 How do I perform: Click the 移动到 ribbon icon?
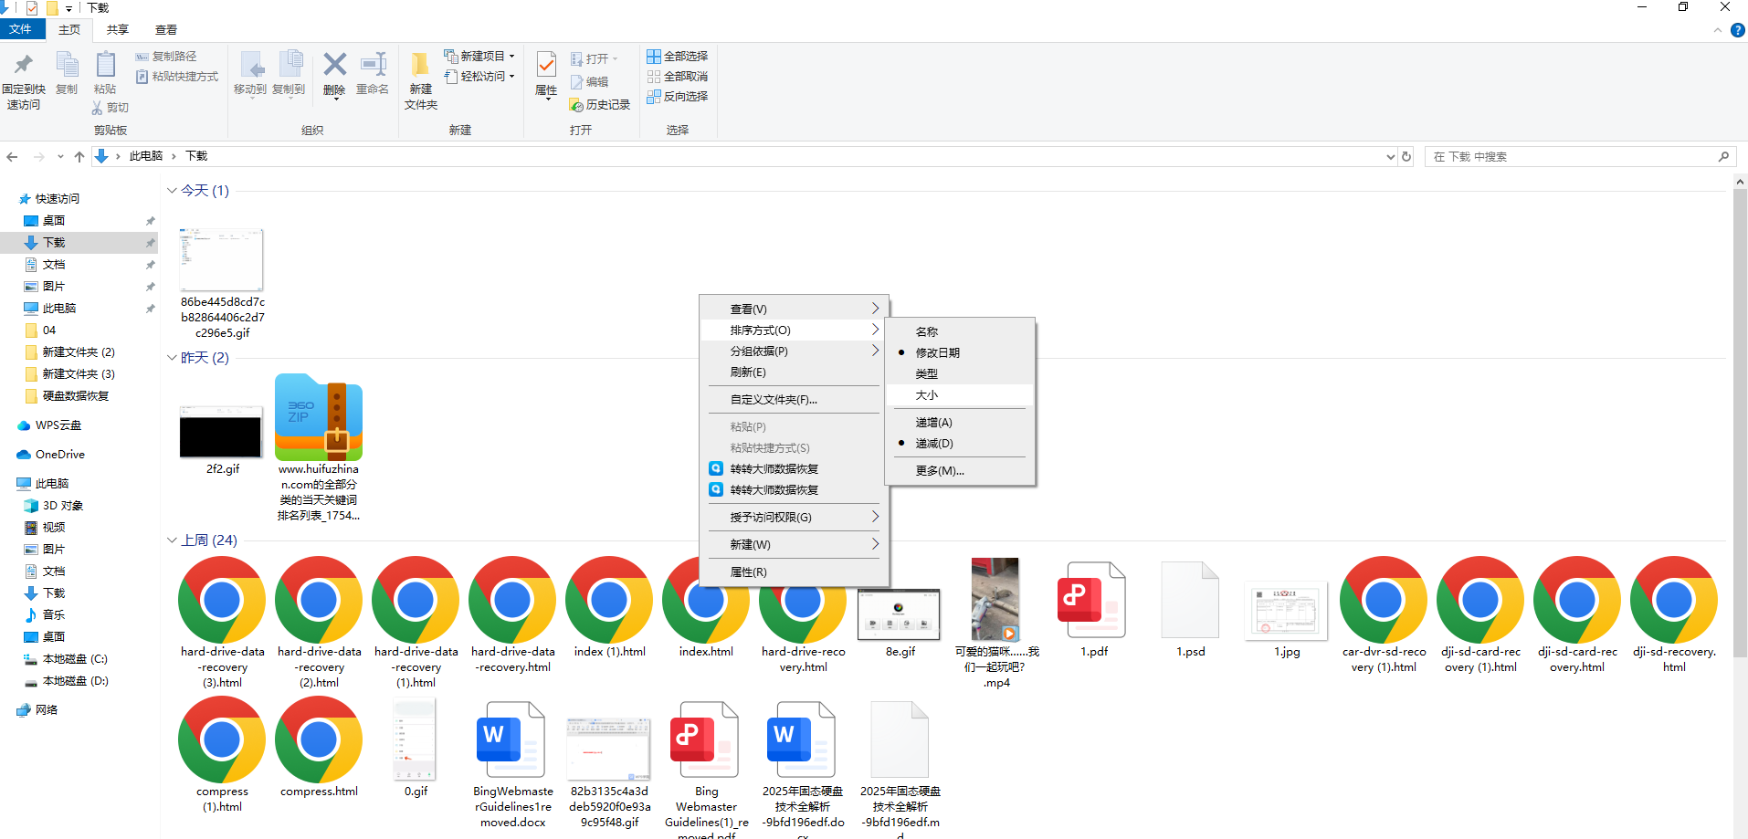point(251,65)
